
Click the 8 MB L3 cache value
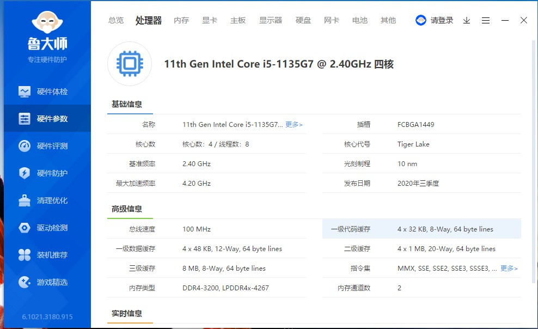click(224, 269)
